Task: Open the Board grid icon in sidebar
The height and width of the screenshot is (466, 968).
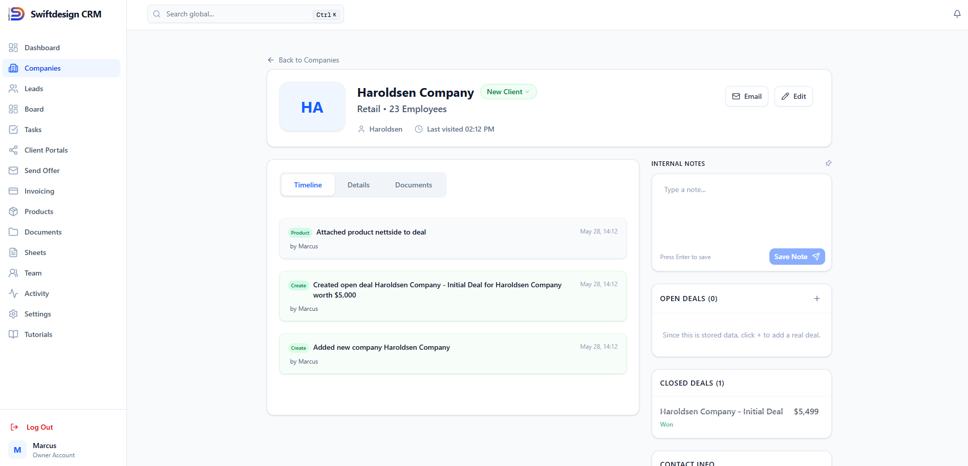Action: (x=13, y=109)
